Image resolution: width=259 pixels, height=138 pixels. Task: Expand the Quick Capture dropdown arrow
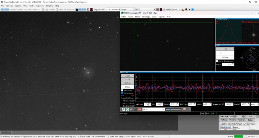[39, 10]
